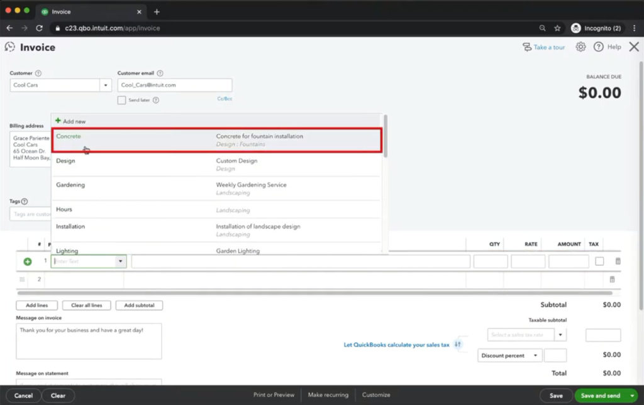644x405 pixels.
Task: Click the product list scrollbar
Action: click(x=386, y=136)
